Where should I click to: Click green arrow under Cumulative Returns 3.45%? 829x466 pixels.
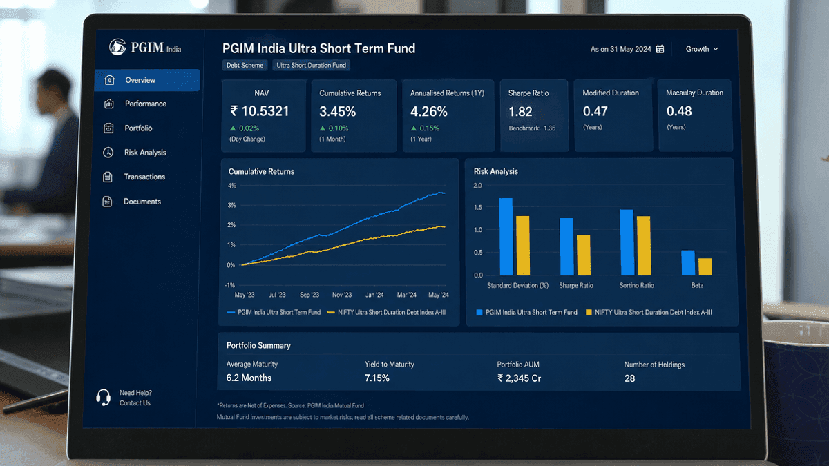(x=322, y=128)
